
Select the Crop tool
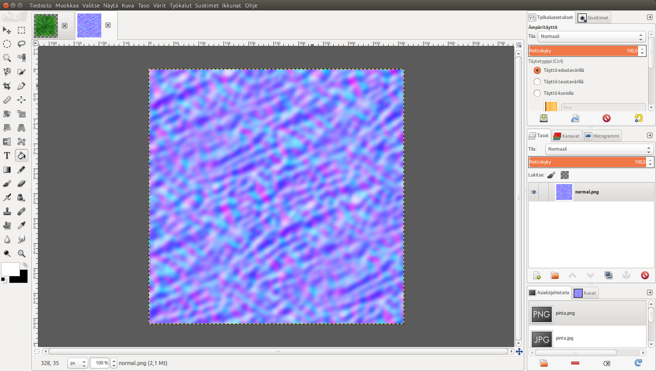pos(7,86)
